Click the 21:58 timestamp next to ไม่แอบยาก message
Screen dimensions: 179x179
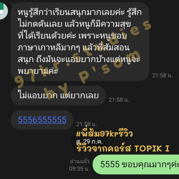pos(119,100)
